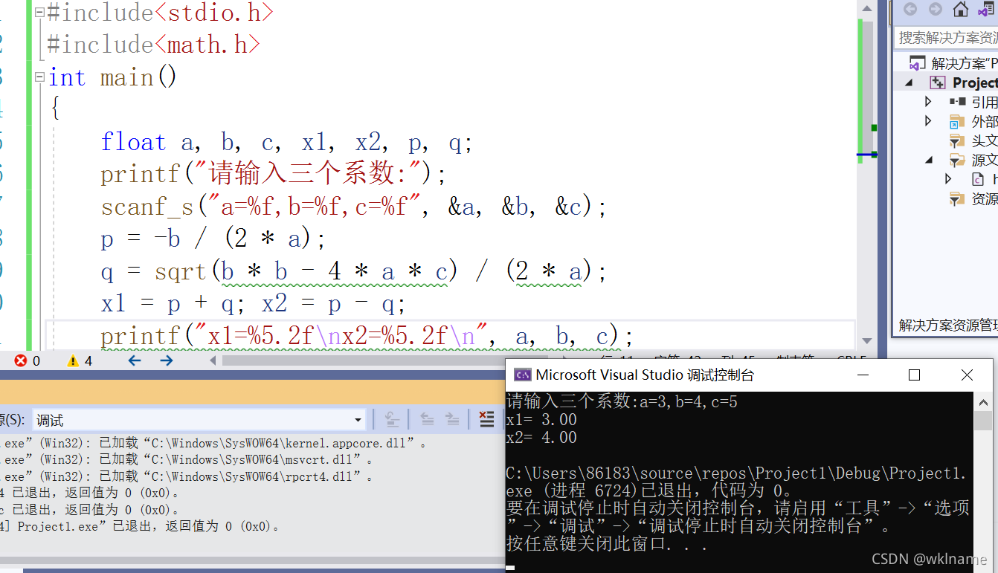This screenshot has height=573, width=998.
Task: Click the Solution Explorer back arrow icon
Action: point(910,10)
